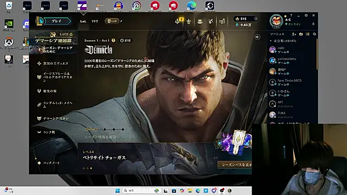Open the Overwatch desktop icon
The image size is (347, 195).
point(9,42)
